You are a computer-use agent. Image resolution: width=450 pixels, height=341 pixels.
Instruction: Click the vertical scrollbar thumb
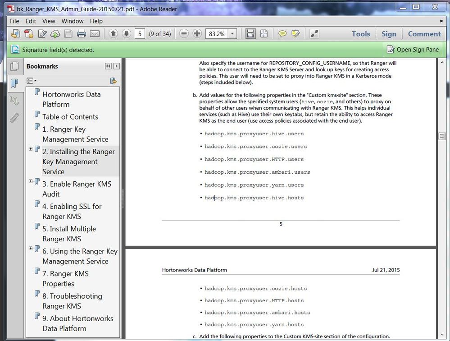(442, 136)
